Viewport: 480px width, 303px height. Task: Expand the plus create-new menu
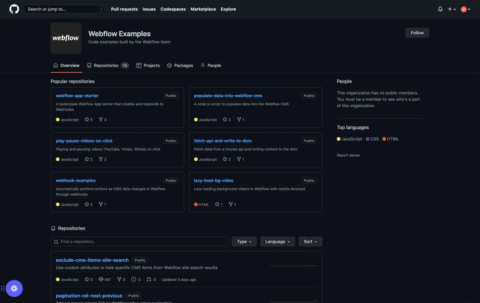(x=452, y=9)
